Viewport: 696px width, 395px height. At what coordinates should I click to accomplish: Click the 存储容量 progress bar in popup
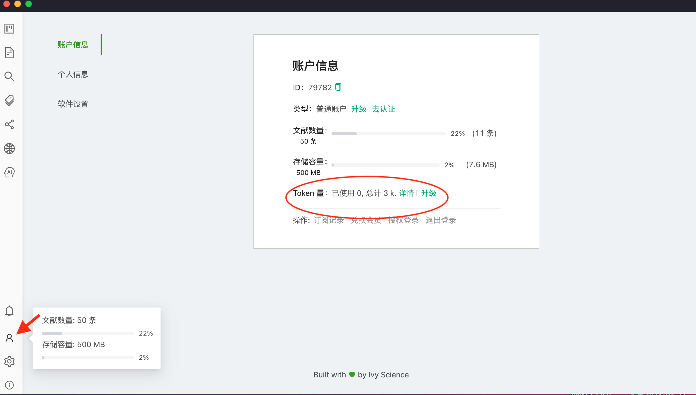pos(88,358)
